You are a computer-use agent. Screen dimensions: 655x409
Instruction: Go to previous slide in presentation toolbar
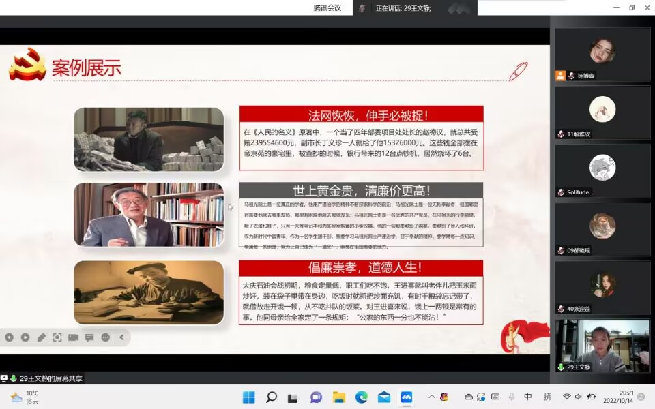(x=9, y=337)
